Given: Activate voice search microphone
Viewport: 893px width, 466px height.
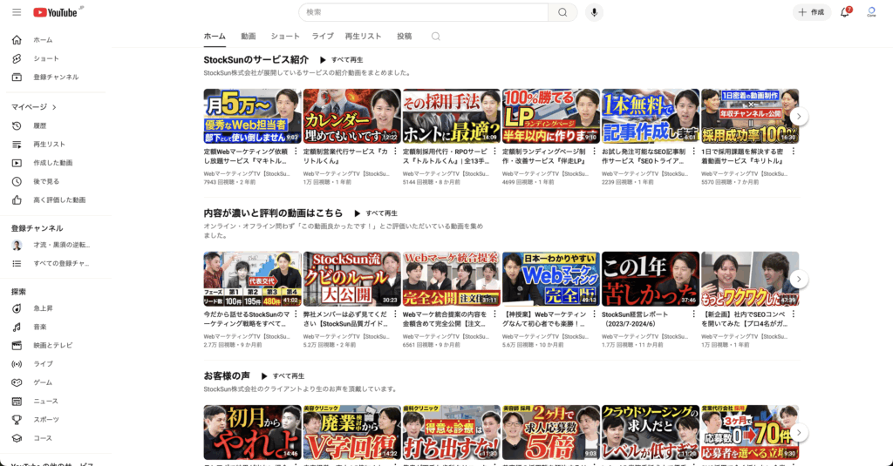Looking at the screenshot, I should click(x=594, y=12).
